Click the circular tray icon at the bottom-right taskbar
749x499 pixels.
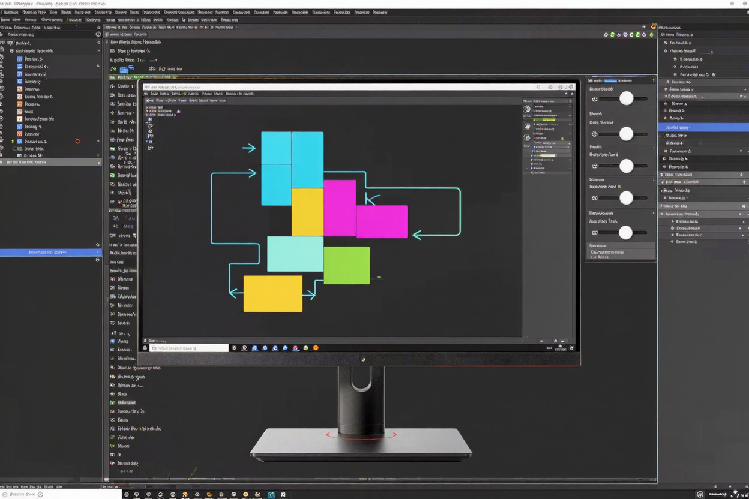[700, 494]
